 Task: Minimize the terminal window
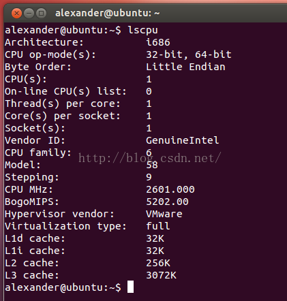point(29,14)
